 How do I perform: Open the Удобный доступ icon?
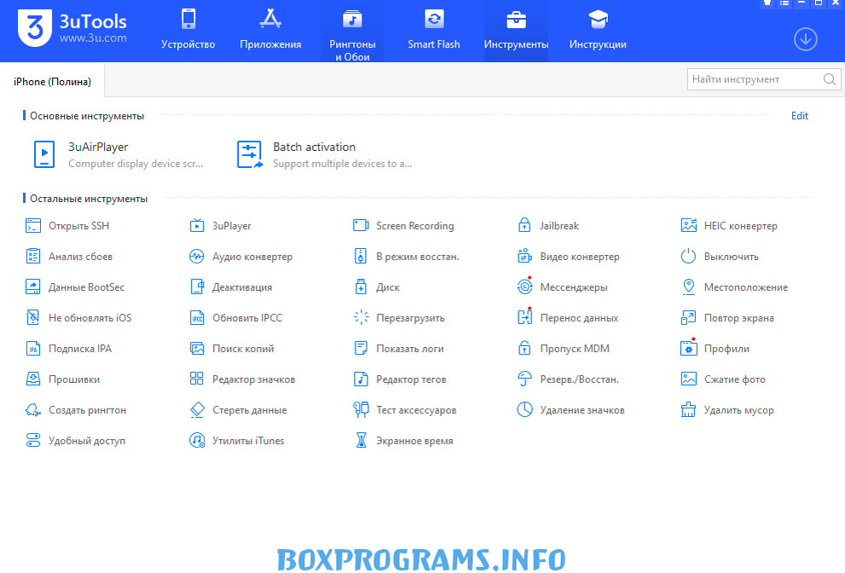point(33,441)
